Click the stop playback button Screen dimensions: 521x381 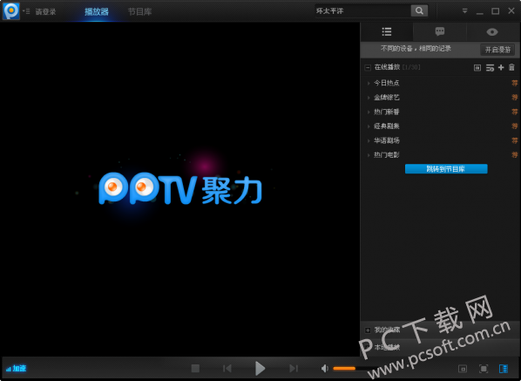(x=195, y=369)
